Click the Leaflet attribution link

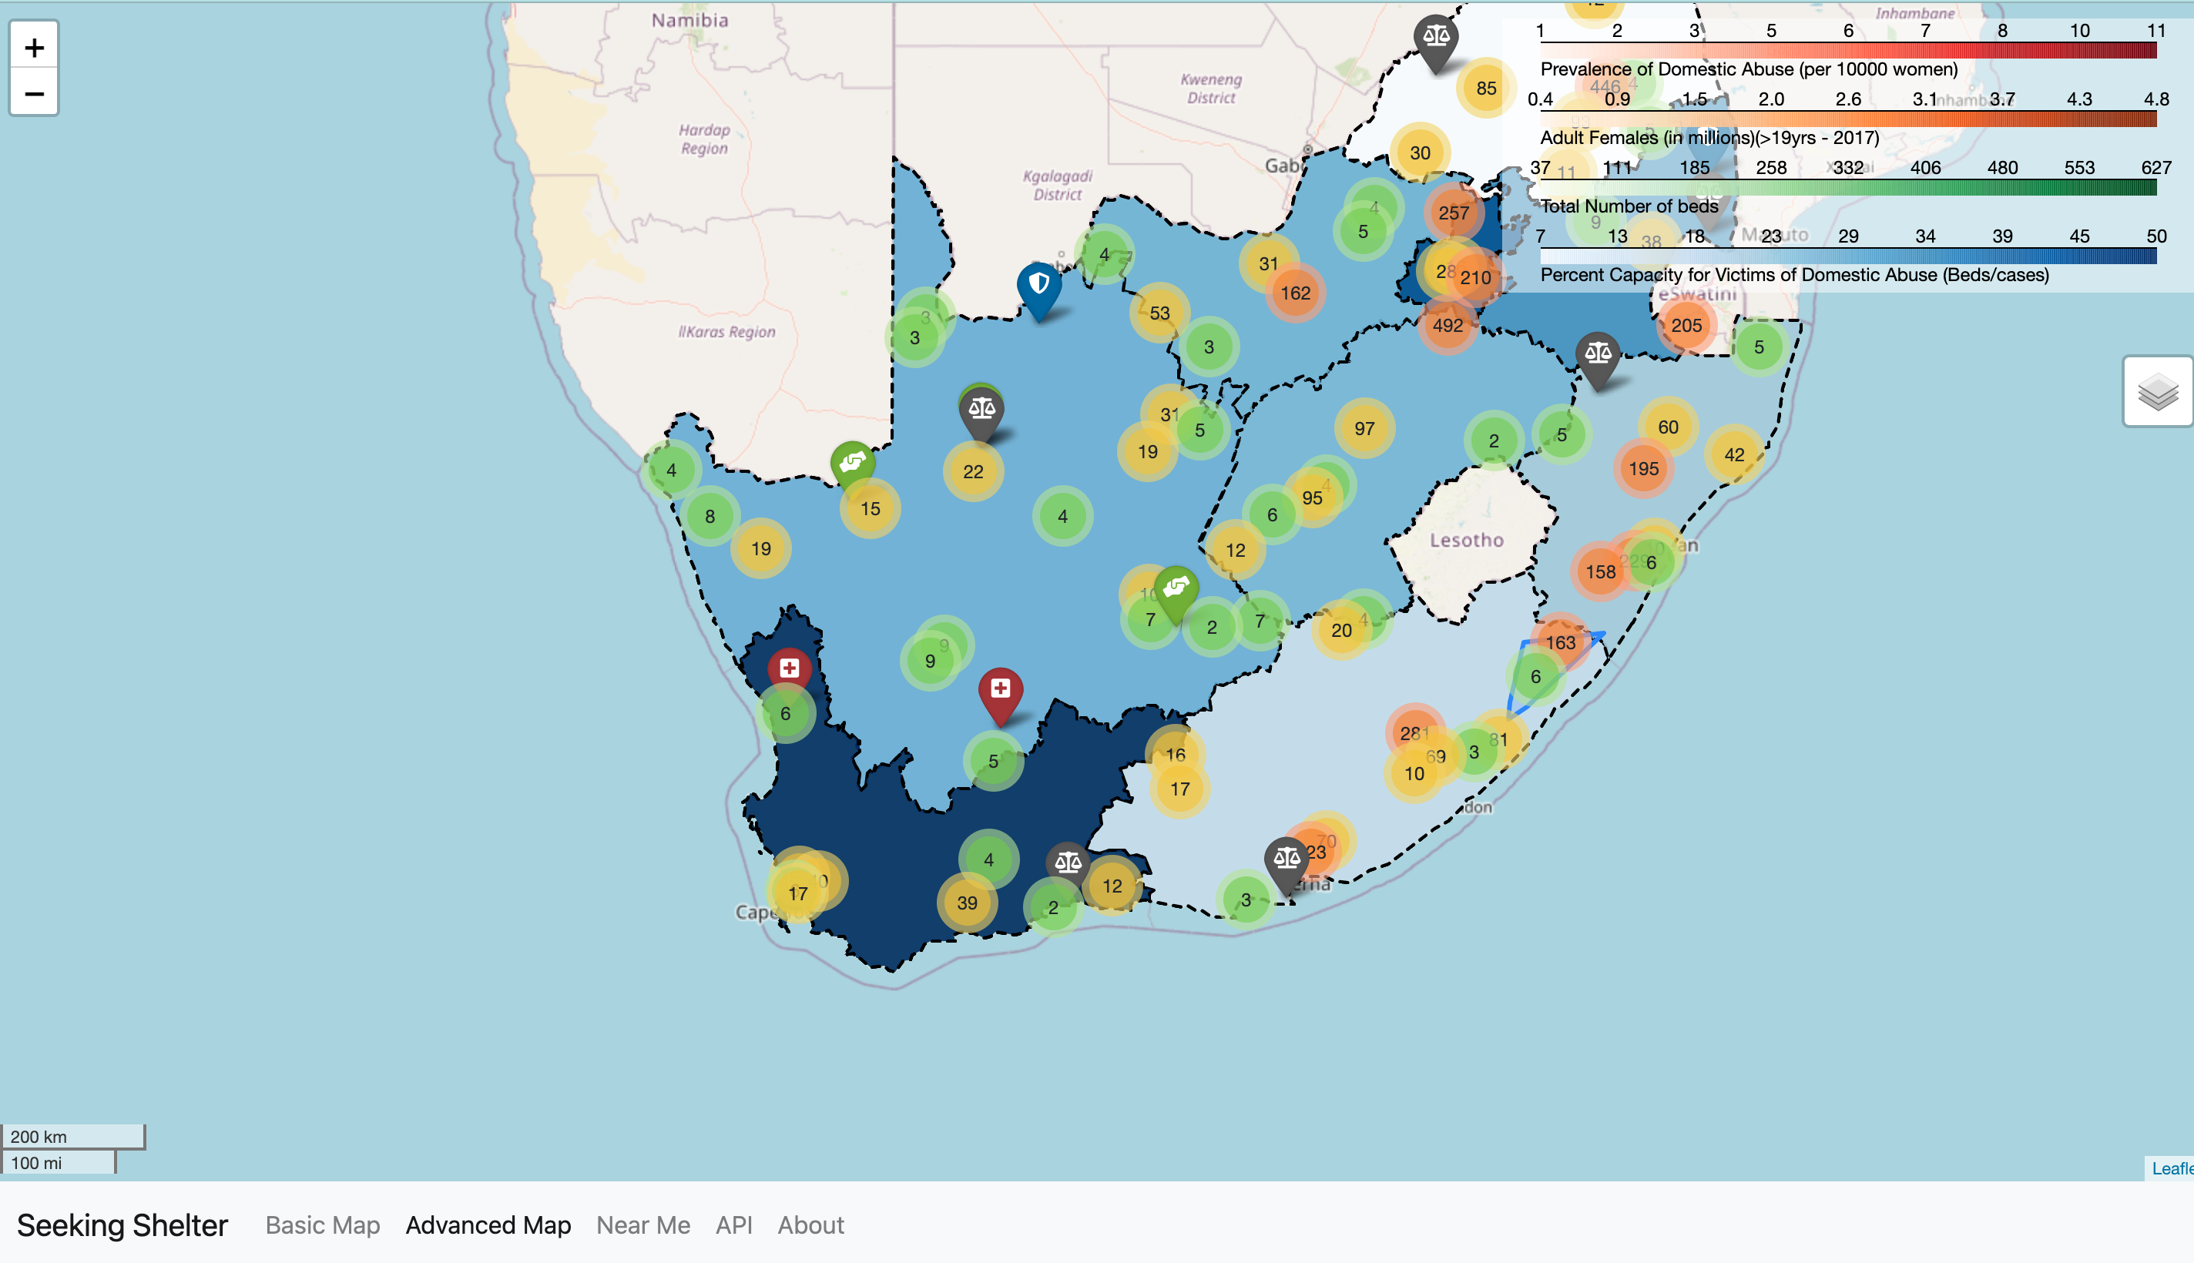[x=2172, y=1168]
